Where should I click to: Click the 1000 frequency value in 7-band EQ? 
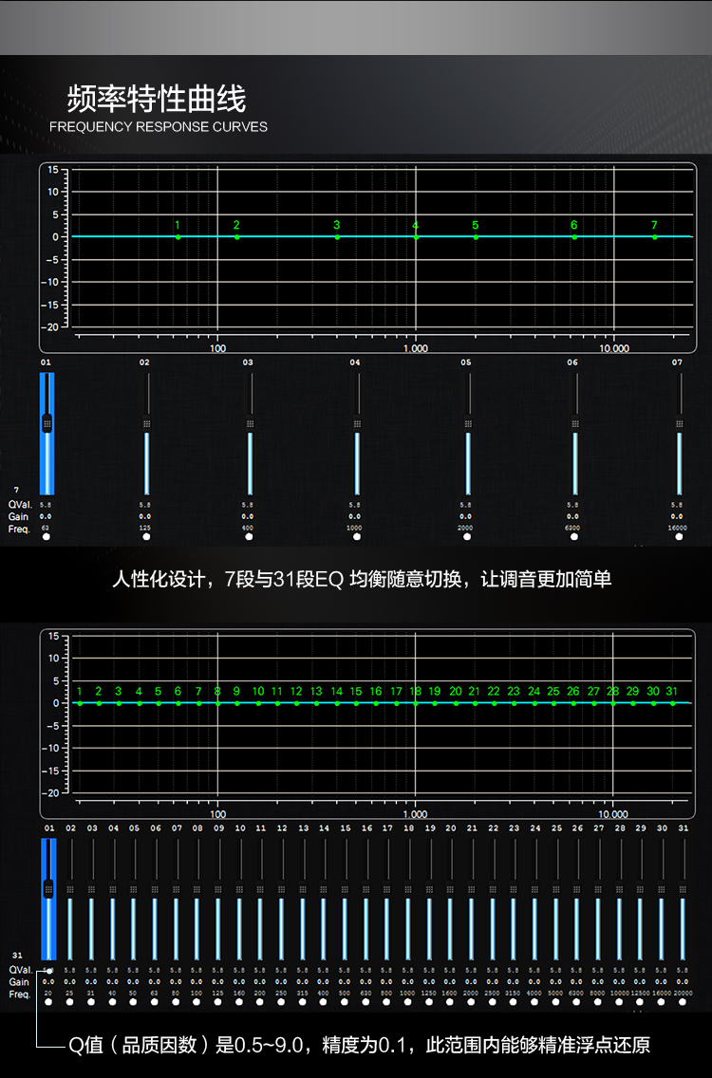click(354, 529)
